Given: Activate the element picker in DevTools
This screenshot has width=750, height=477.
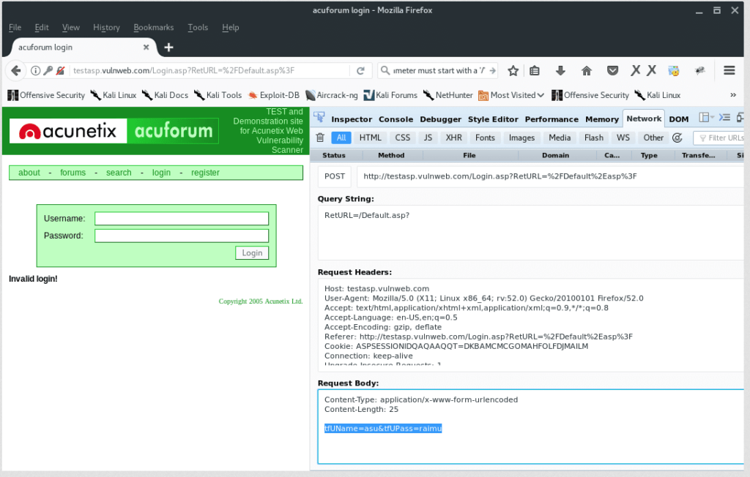Looking at the screenshot, I should [319, 117].
